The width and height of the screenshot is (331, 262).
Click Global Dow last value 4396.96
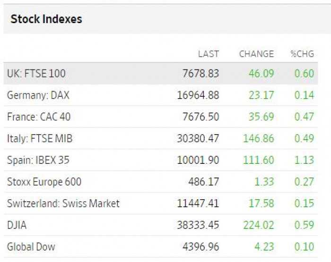[x=200, y=246]
